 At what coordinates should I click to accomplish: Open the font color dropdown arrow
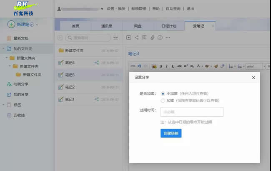(202, 66)
